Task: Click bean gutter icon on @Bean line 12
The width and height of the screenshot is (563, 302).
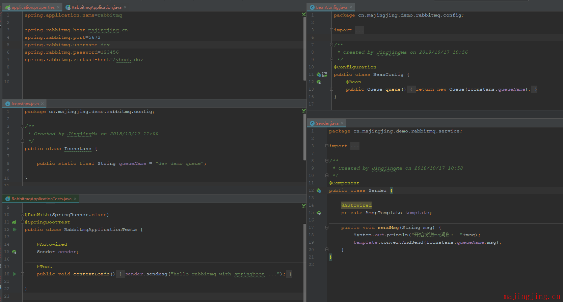Action: click(319, 82)
